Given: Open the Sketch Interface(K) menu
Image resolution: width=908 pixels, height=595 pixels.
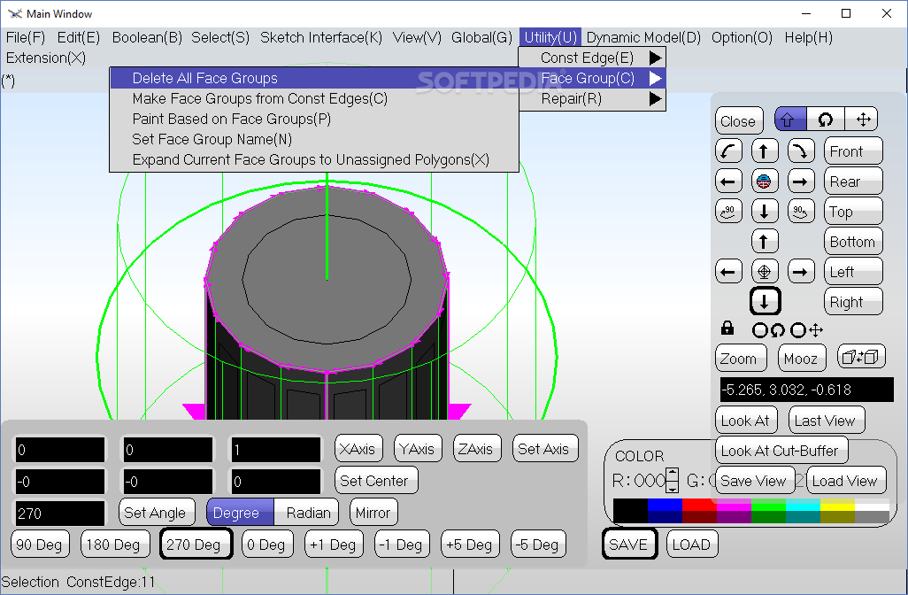Looking at the screenshot, I should (321, 38).
